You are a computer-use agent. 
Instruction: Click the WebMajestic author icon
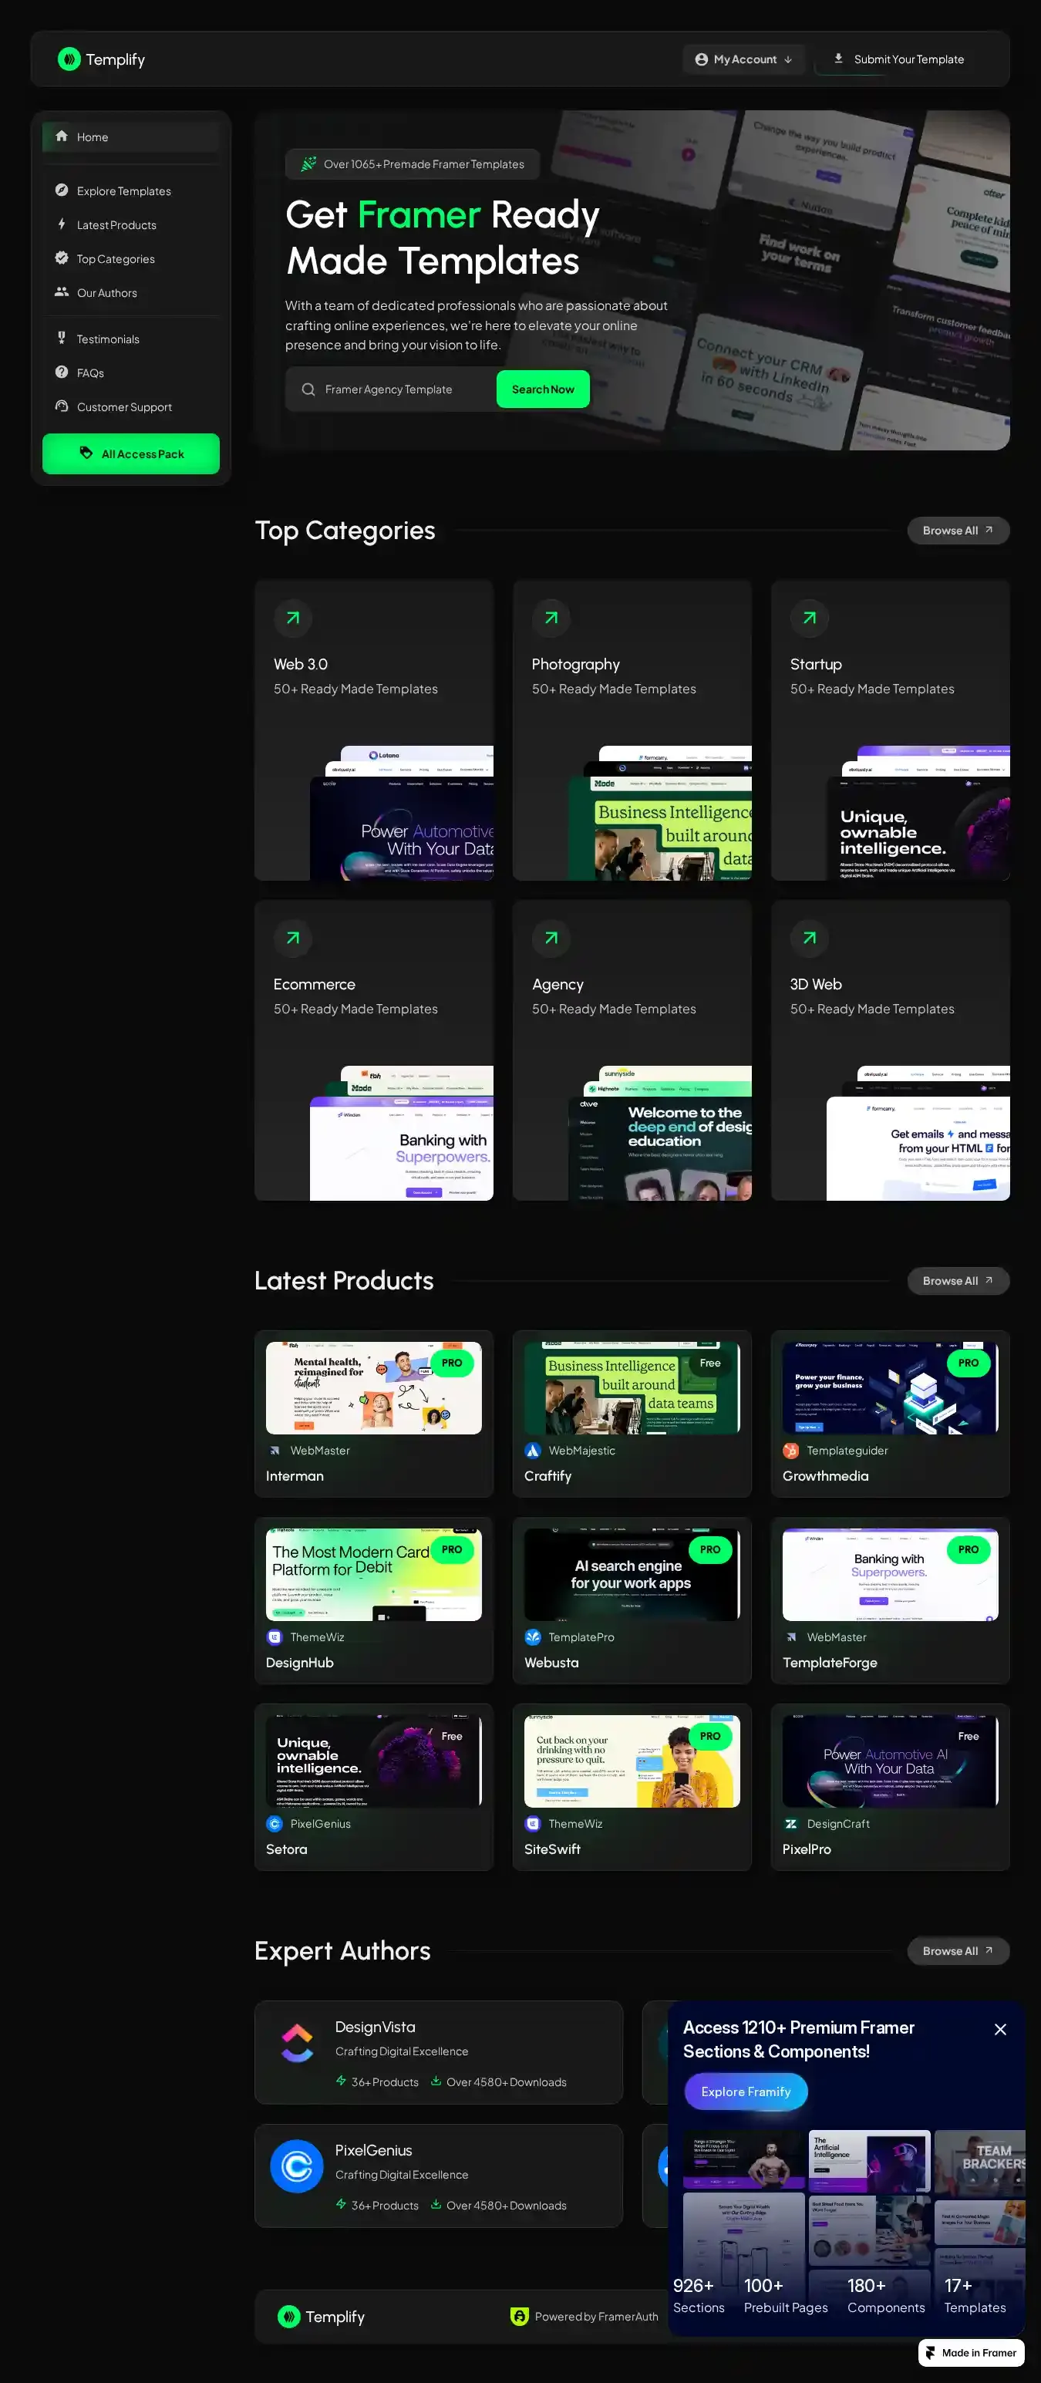(532, 1451)
